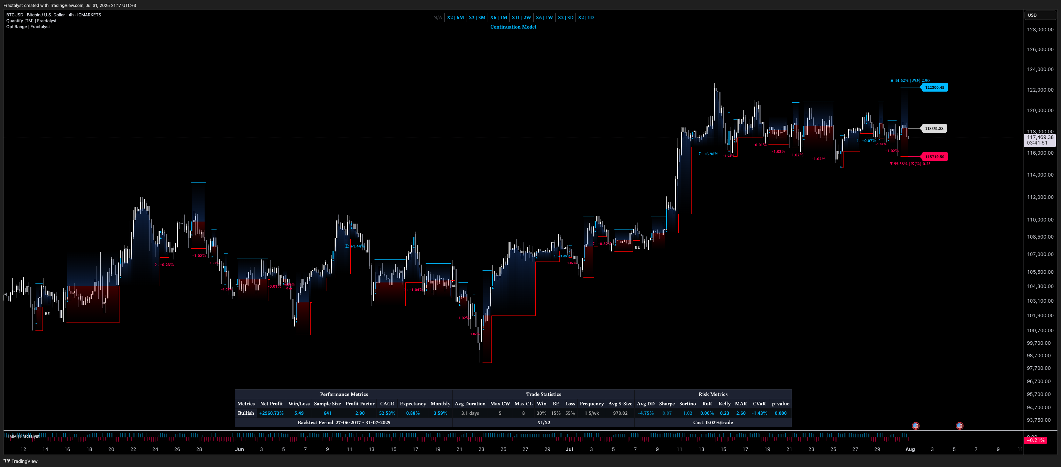Select the X6 | 1M timeframe cell
Viewport: 1061px width, 467px height.
coord(498,18)
